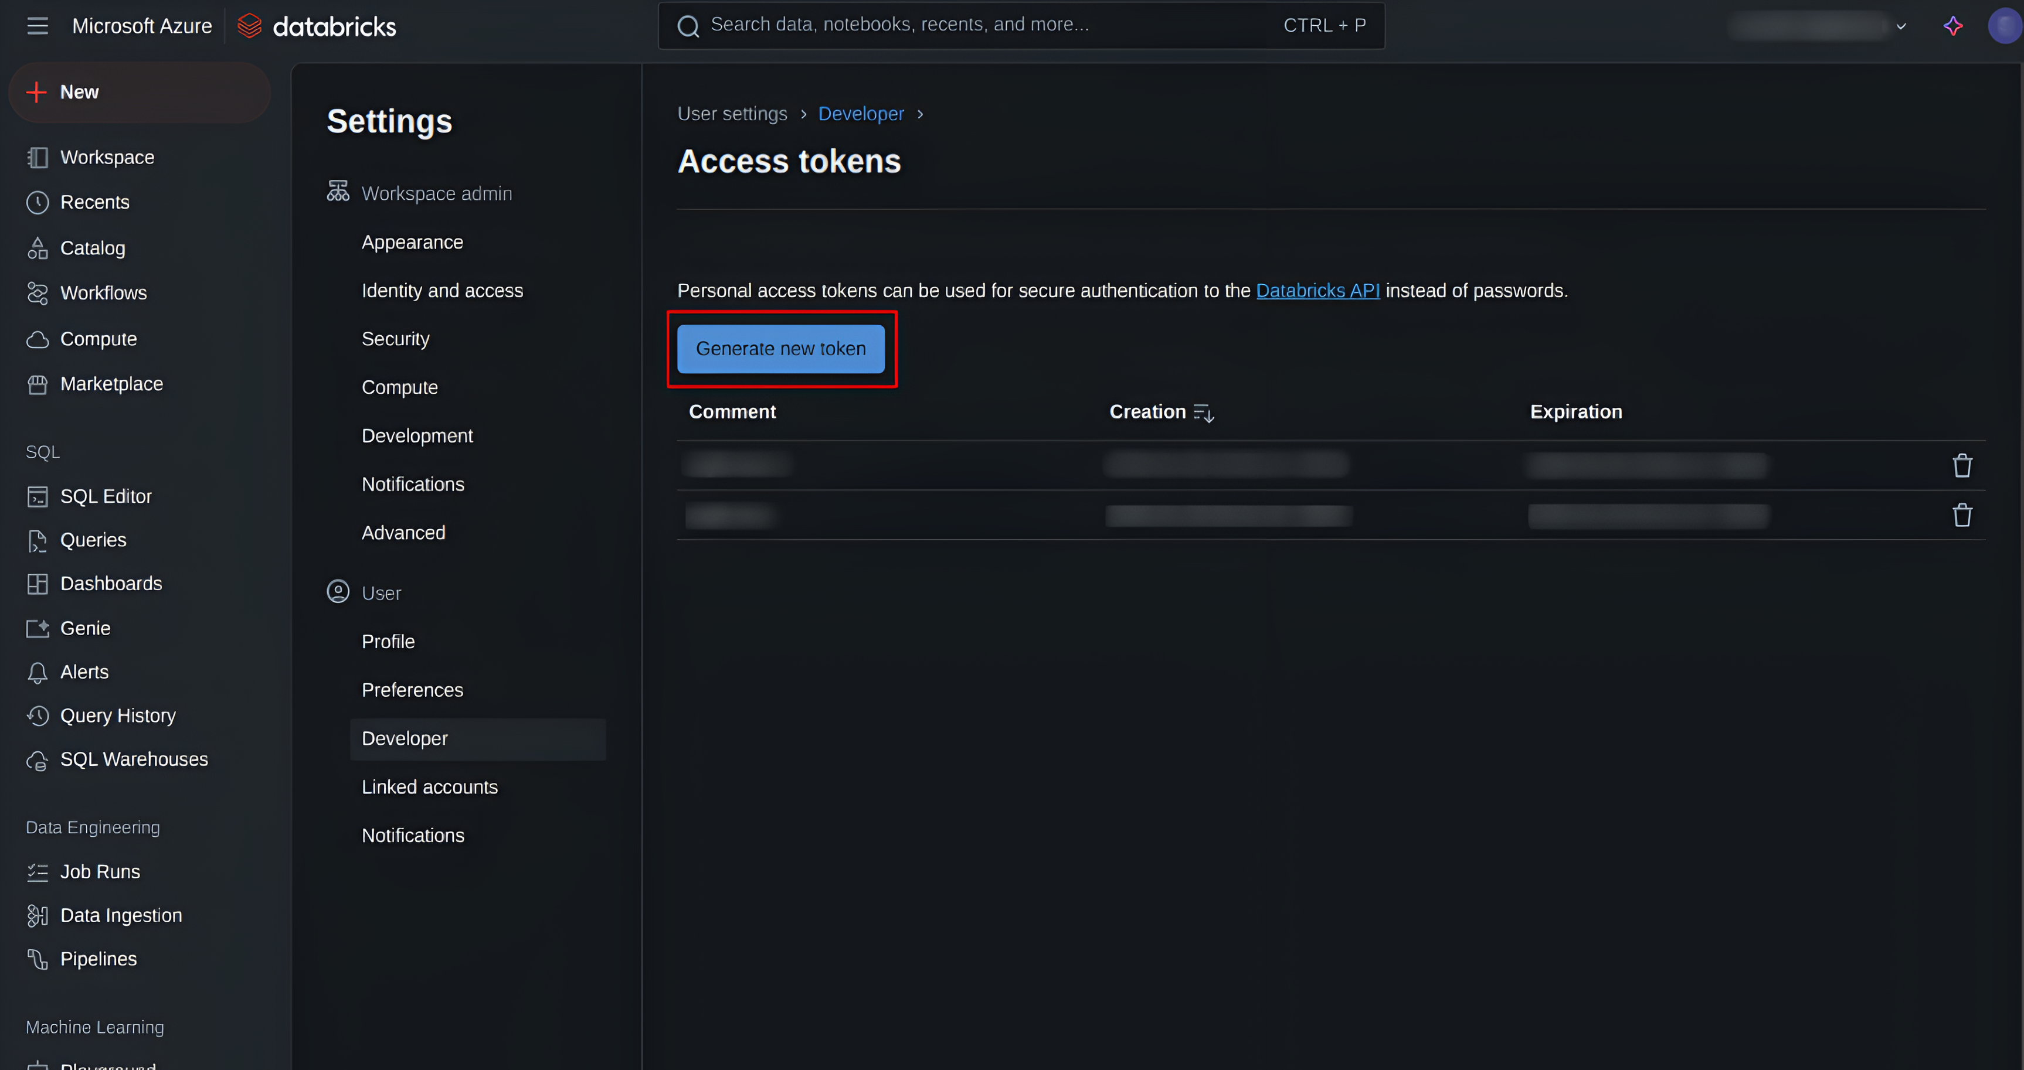
Task: Click the Data Engineering section label
Action: pos(93,827)
